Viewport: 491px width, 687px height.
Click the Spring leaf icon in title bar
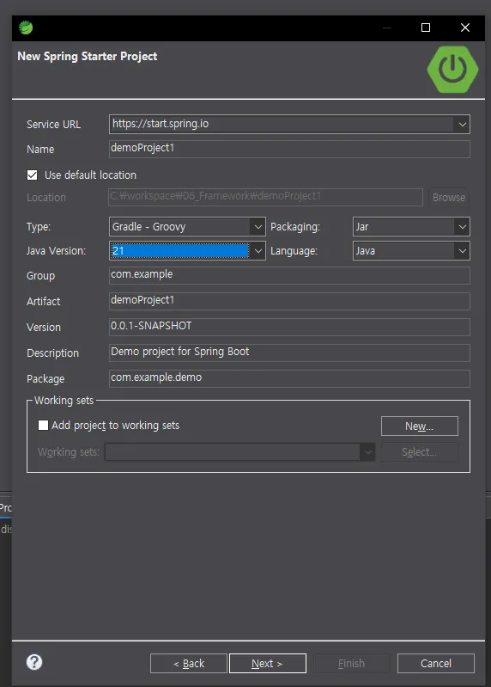coord(26,28)
